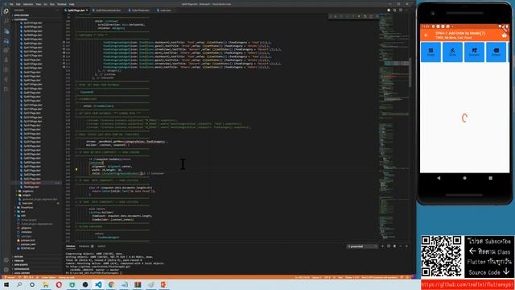Switch to the third editor tab
This screenshot has height=290, width=515.
[x=139, y=10]
